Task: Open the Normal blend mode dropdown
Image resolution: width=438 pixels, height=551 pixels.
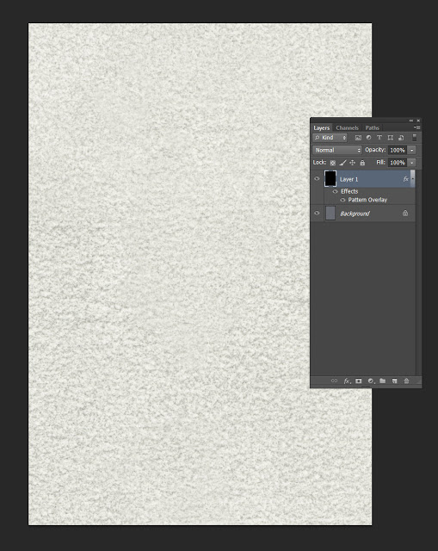Action: pyautogui.click(x=336, y=150)
